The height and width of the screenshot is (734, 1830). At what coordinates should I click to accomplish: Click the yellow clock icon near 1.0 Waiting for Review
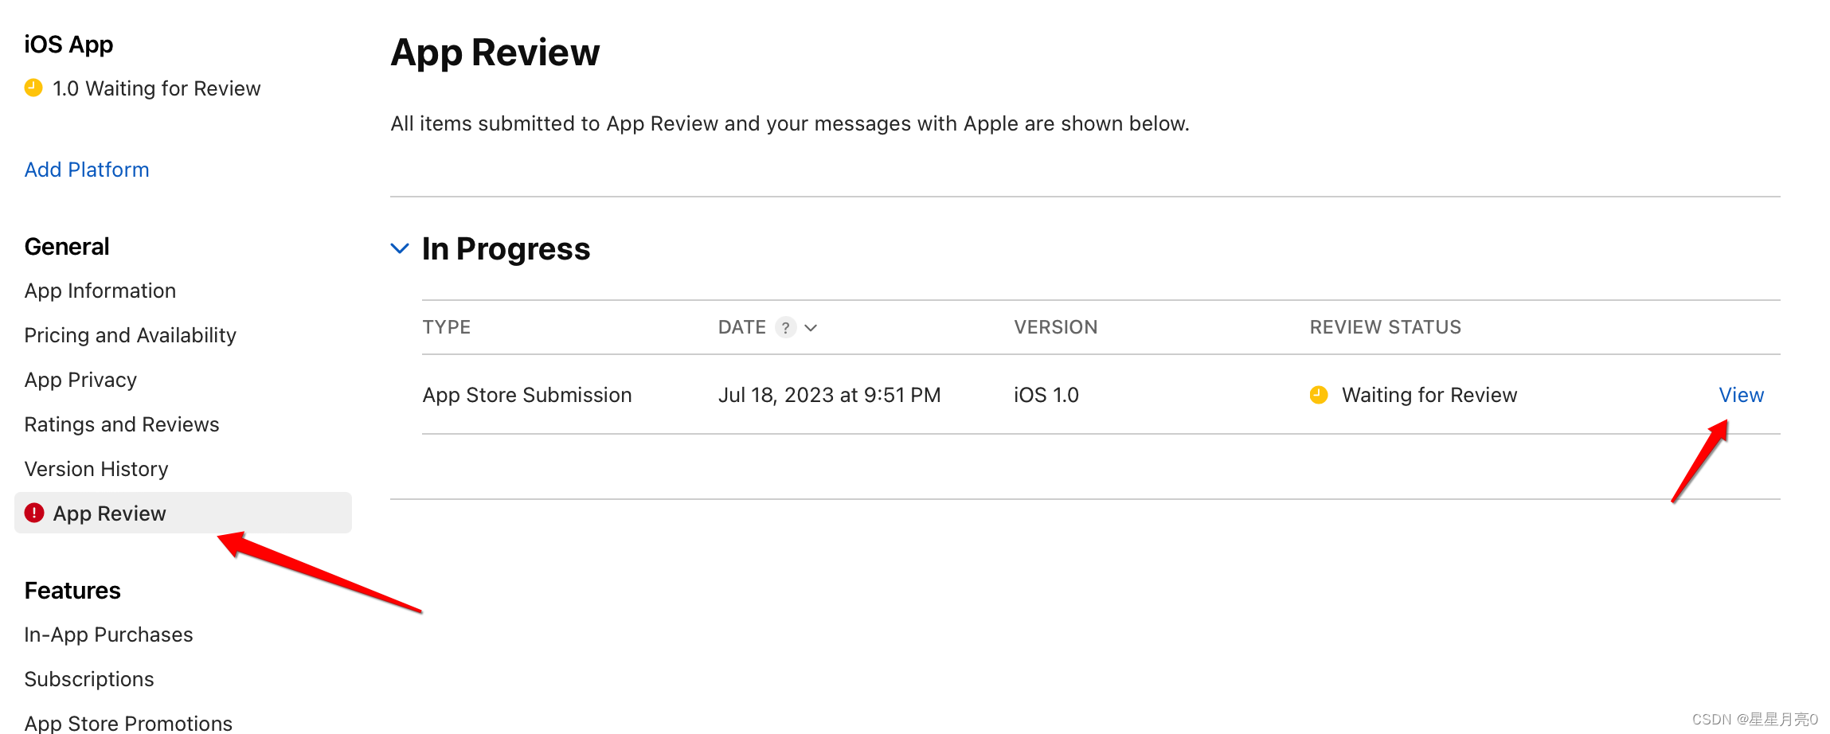(x=33, y=88)
